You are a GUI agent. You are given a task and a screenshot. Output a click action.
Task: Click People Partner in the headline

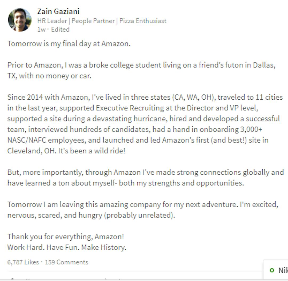(x=93, y=21)
